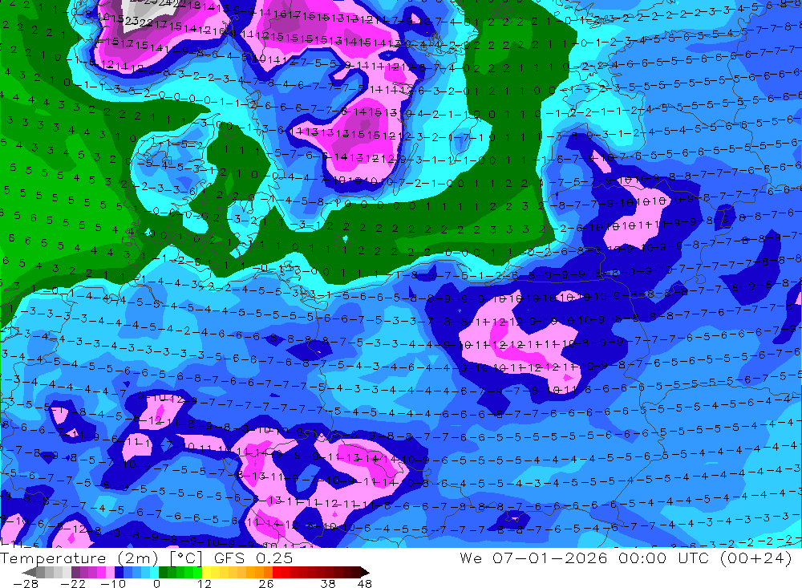Click the "Temperature (2m)" title text
The height and width of the screenshot is (588, 802).
pyautogui.click(x=79, y=558)
